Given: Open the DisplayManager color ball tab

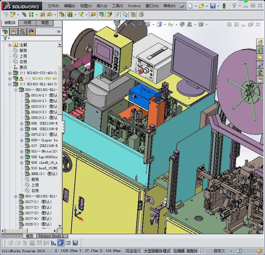Looking at the screenshot, I should 31,32.
